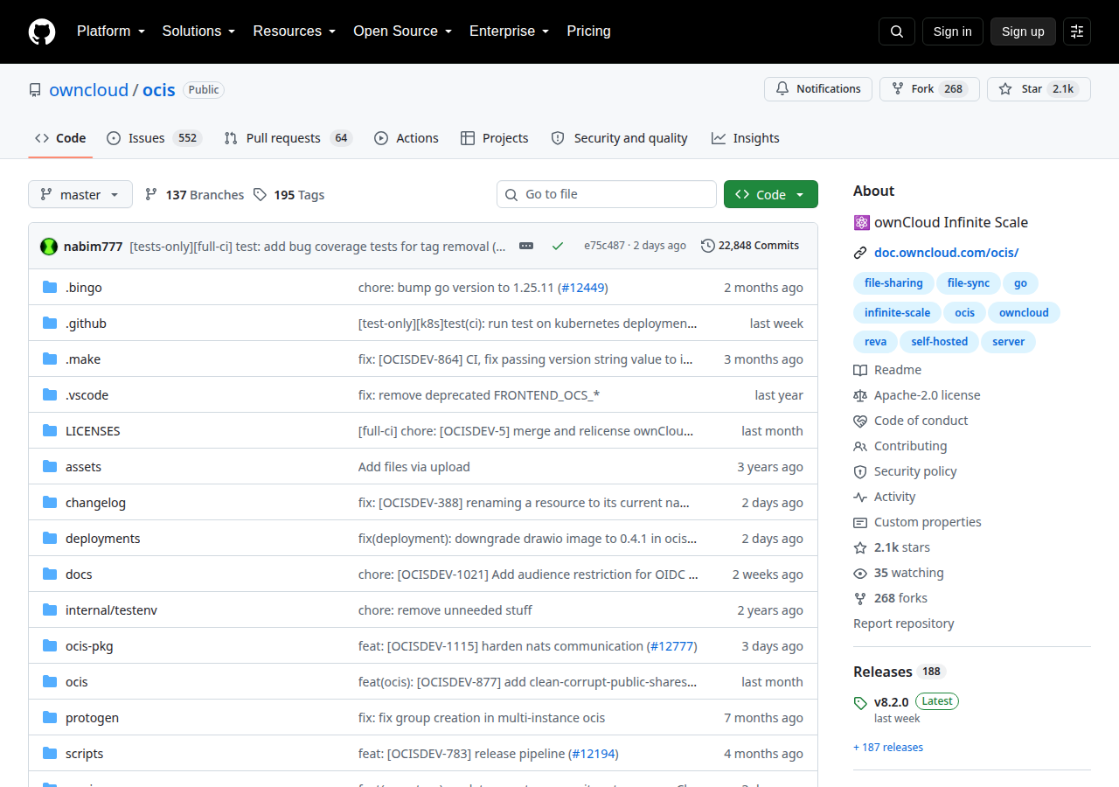The width and height of the screenshot is (1119, 787).
Task: Switch to the Pull requests tab
Action: coord(288,138)
